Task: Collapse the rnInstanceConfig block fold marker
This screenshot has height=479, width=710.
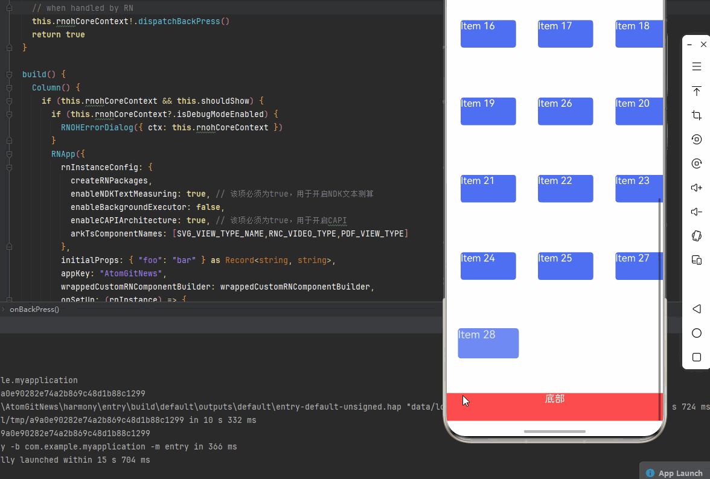Action: pos(9,167)
